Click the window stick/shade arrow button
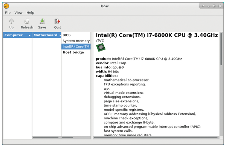Viewport: 226px width, 147px height. pos(203,6)
